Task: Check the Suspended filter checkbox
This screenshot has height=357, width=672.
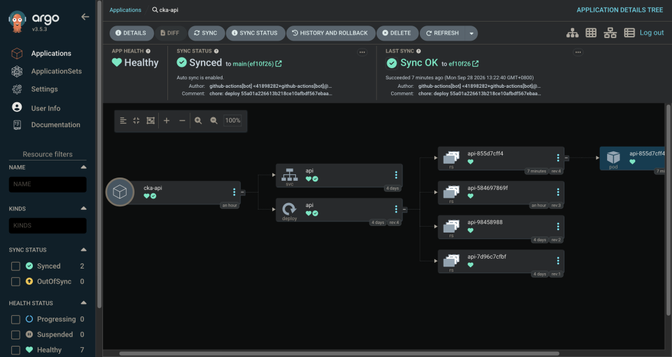Action: [x=16, y=335]
